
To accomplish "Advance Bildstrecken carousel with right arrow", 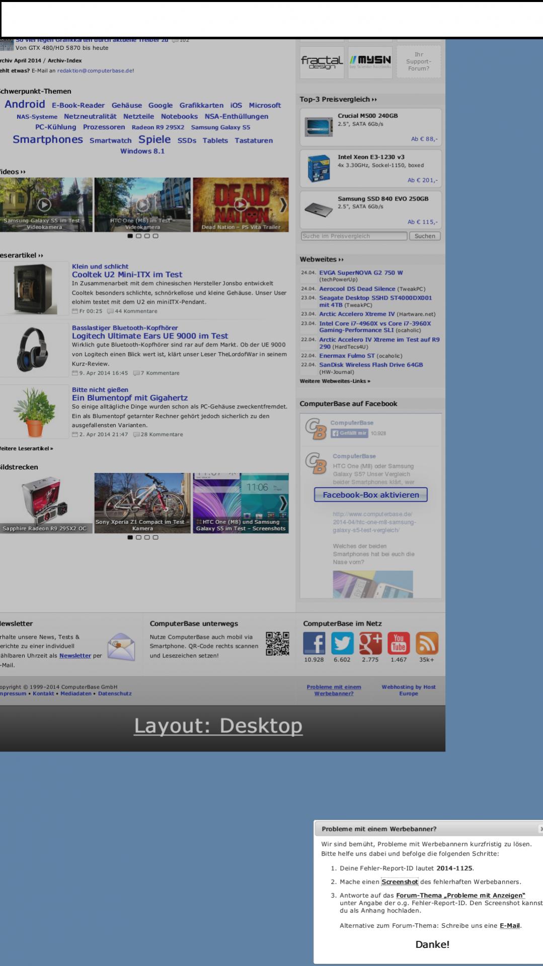I will point(283,503).
